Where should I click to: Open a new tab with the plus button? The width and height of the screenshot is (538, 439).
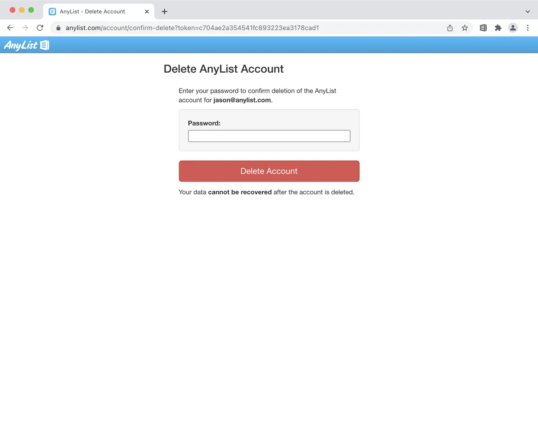[164, 11]
